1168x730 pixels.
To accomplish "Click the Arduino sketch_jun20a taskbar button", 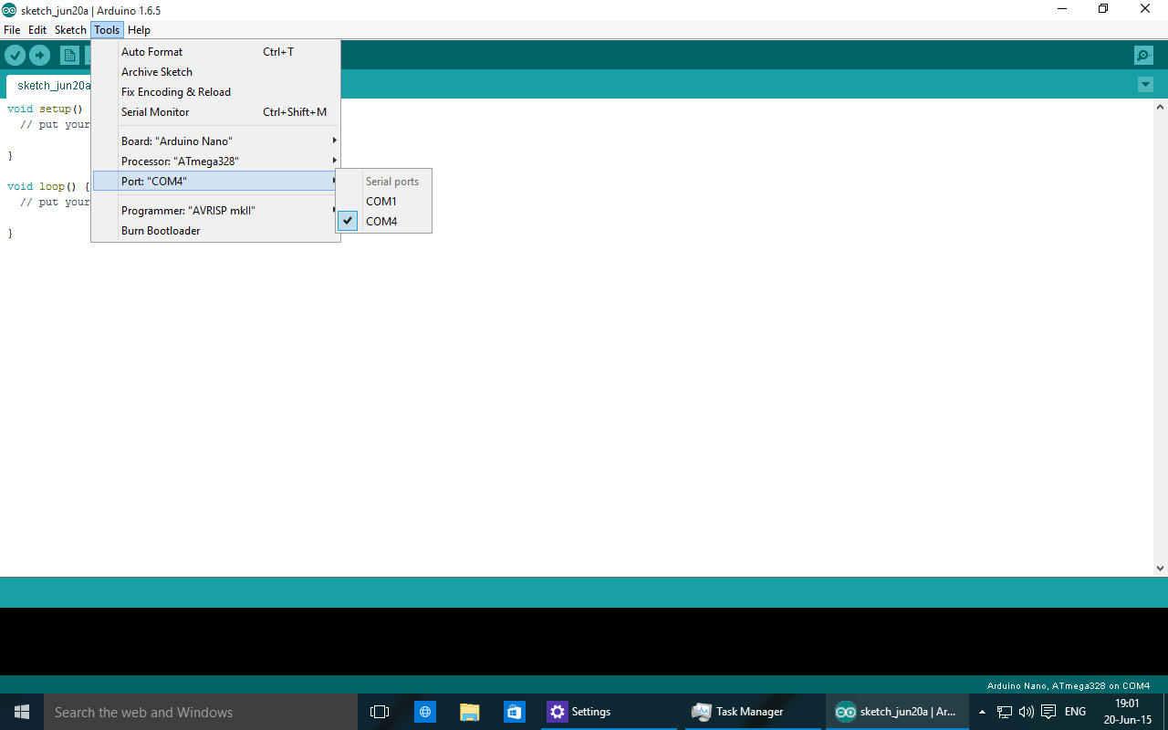I will (897, 712).
